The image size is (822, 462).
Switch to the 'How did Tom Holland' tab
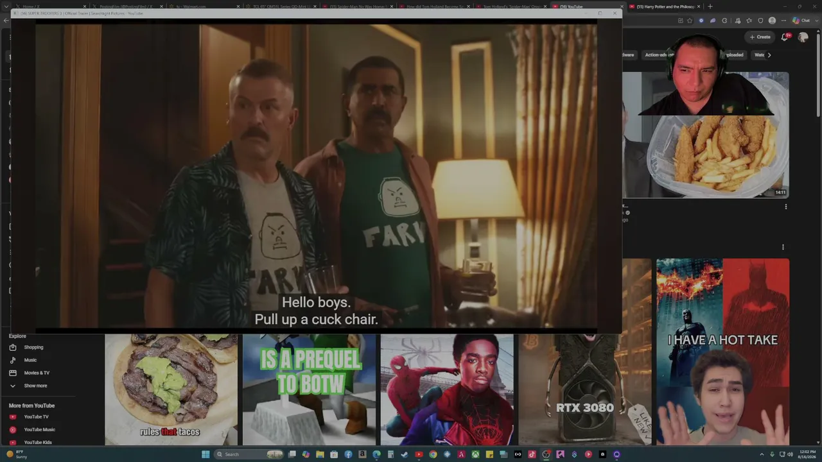[434, 6]
